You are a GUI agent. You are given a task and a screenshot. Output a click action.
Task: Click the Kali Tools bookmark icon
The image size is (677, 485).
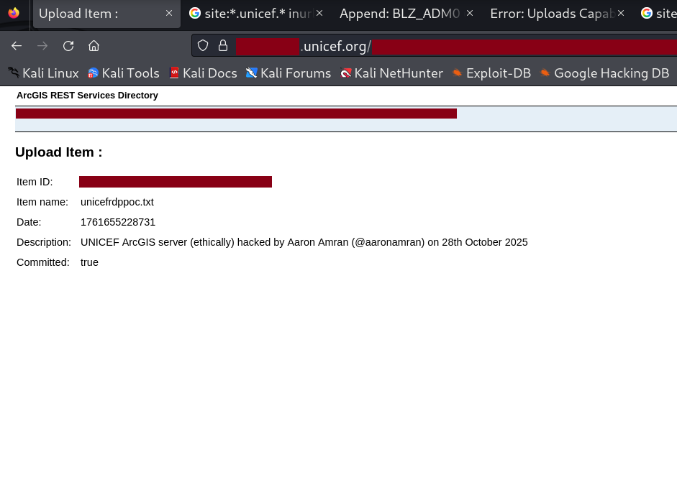point(93,73)
